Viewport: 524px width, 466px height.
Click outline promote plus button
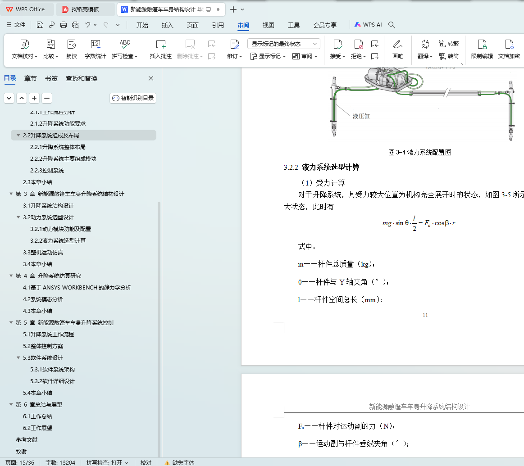[x=34, y=98]
